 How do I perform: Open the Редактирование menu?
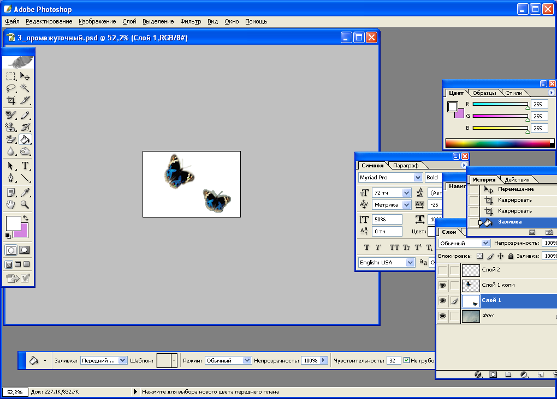(49, 21)
